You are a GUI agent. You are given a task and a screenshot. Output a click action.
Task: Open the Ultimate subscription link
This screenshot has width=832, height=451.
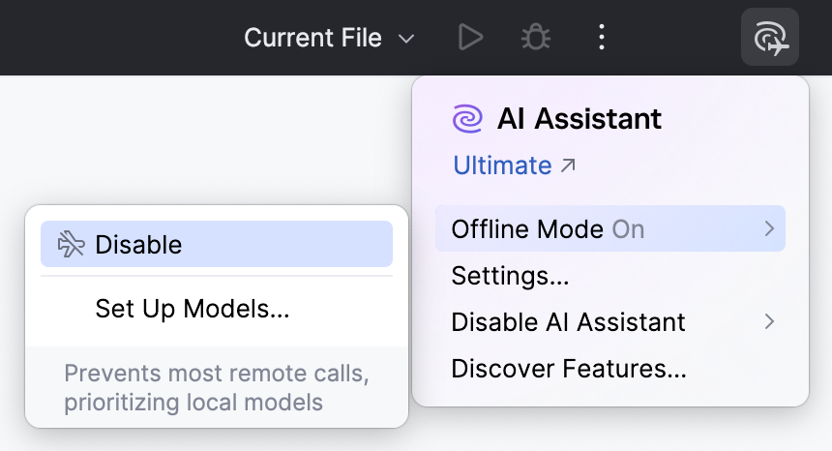(x=503, y=165)
